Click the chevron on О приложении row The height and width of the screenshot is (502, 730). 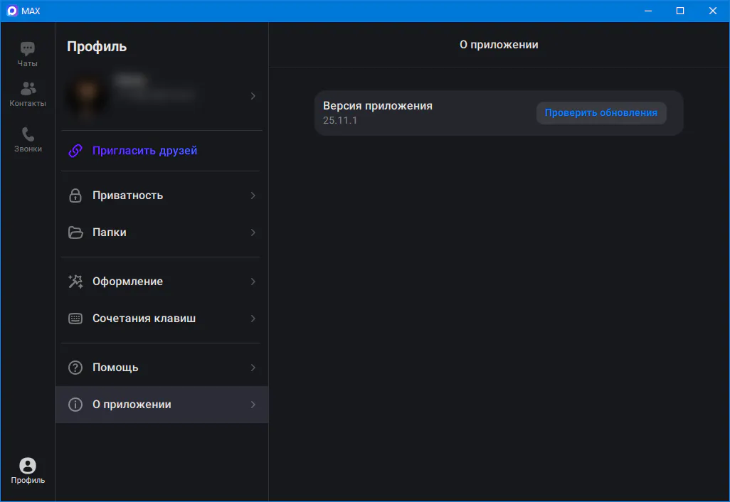(x=253, y=405)
